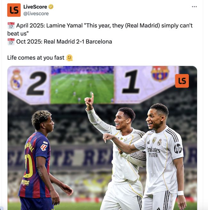Click the gold verified badge beside LiveScore
Screen dimensions: 208x210
click(51, 7)
